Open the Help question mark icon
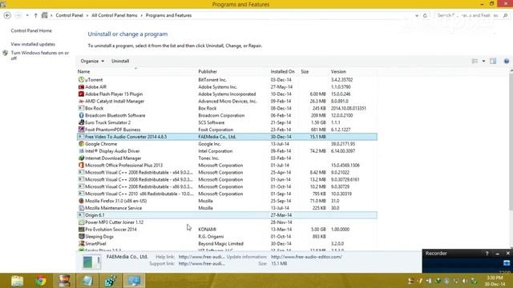Viewport: 513px width, 288px height. (x=506, y=61)
